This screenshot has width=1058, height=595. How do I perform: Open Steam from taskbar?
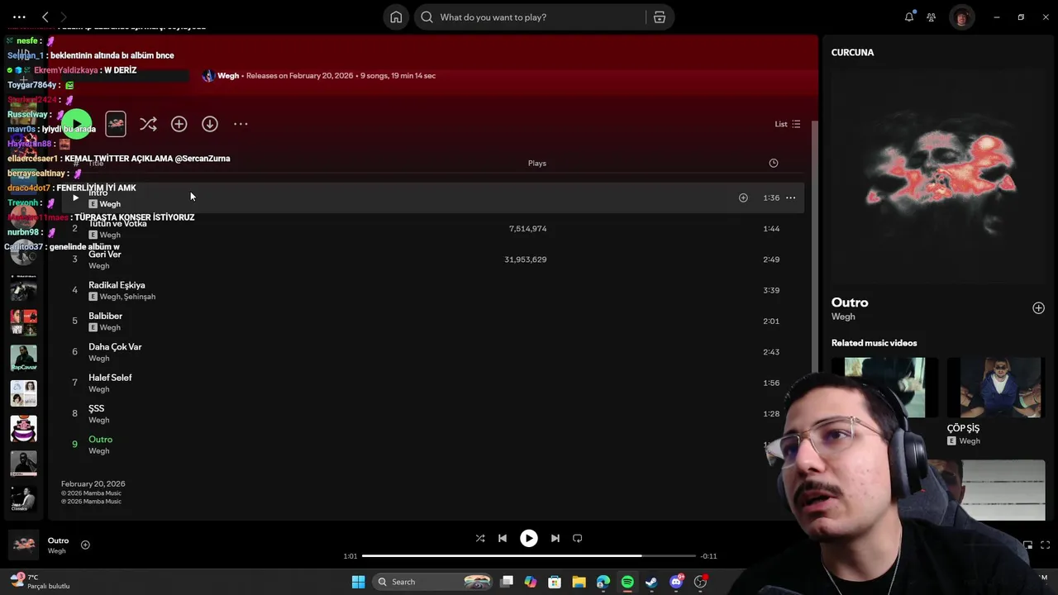point(651,582)
